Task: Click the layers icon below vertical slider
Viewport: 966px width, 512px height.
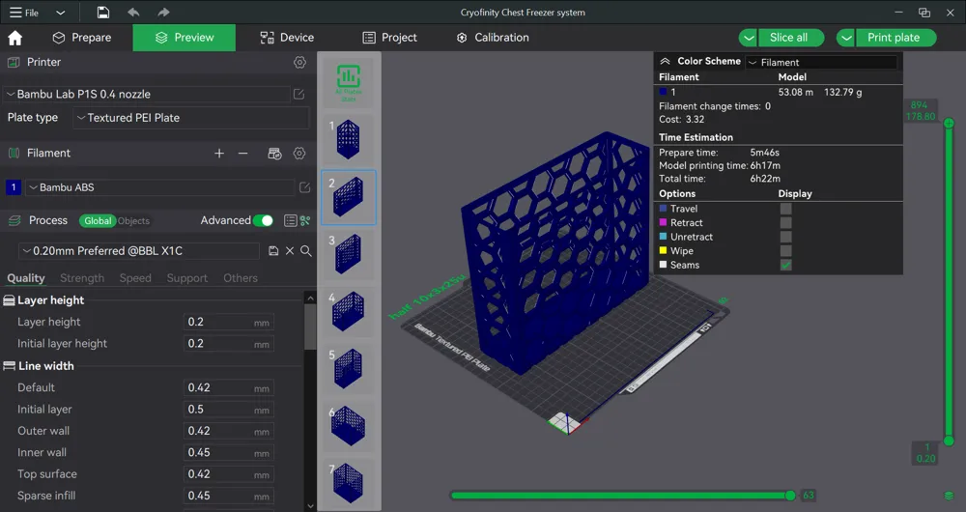Action: pos(949,496)
